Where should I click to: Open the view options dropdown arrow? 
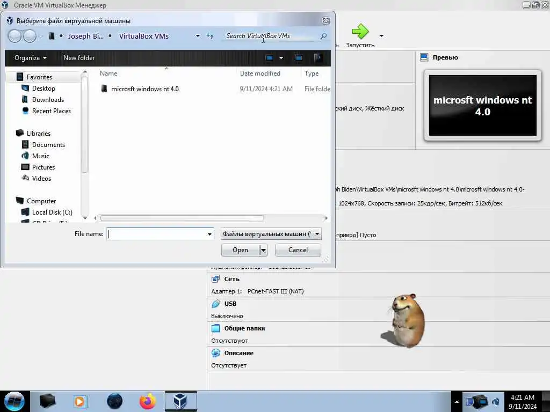(x=281, y=58)
